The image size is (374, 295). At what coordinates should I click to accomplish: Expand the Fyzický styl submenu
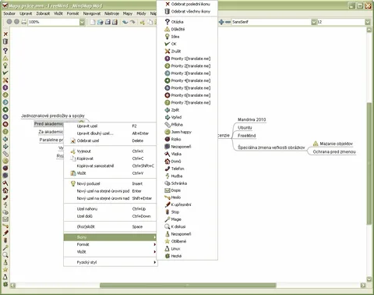click(111, 262)
